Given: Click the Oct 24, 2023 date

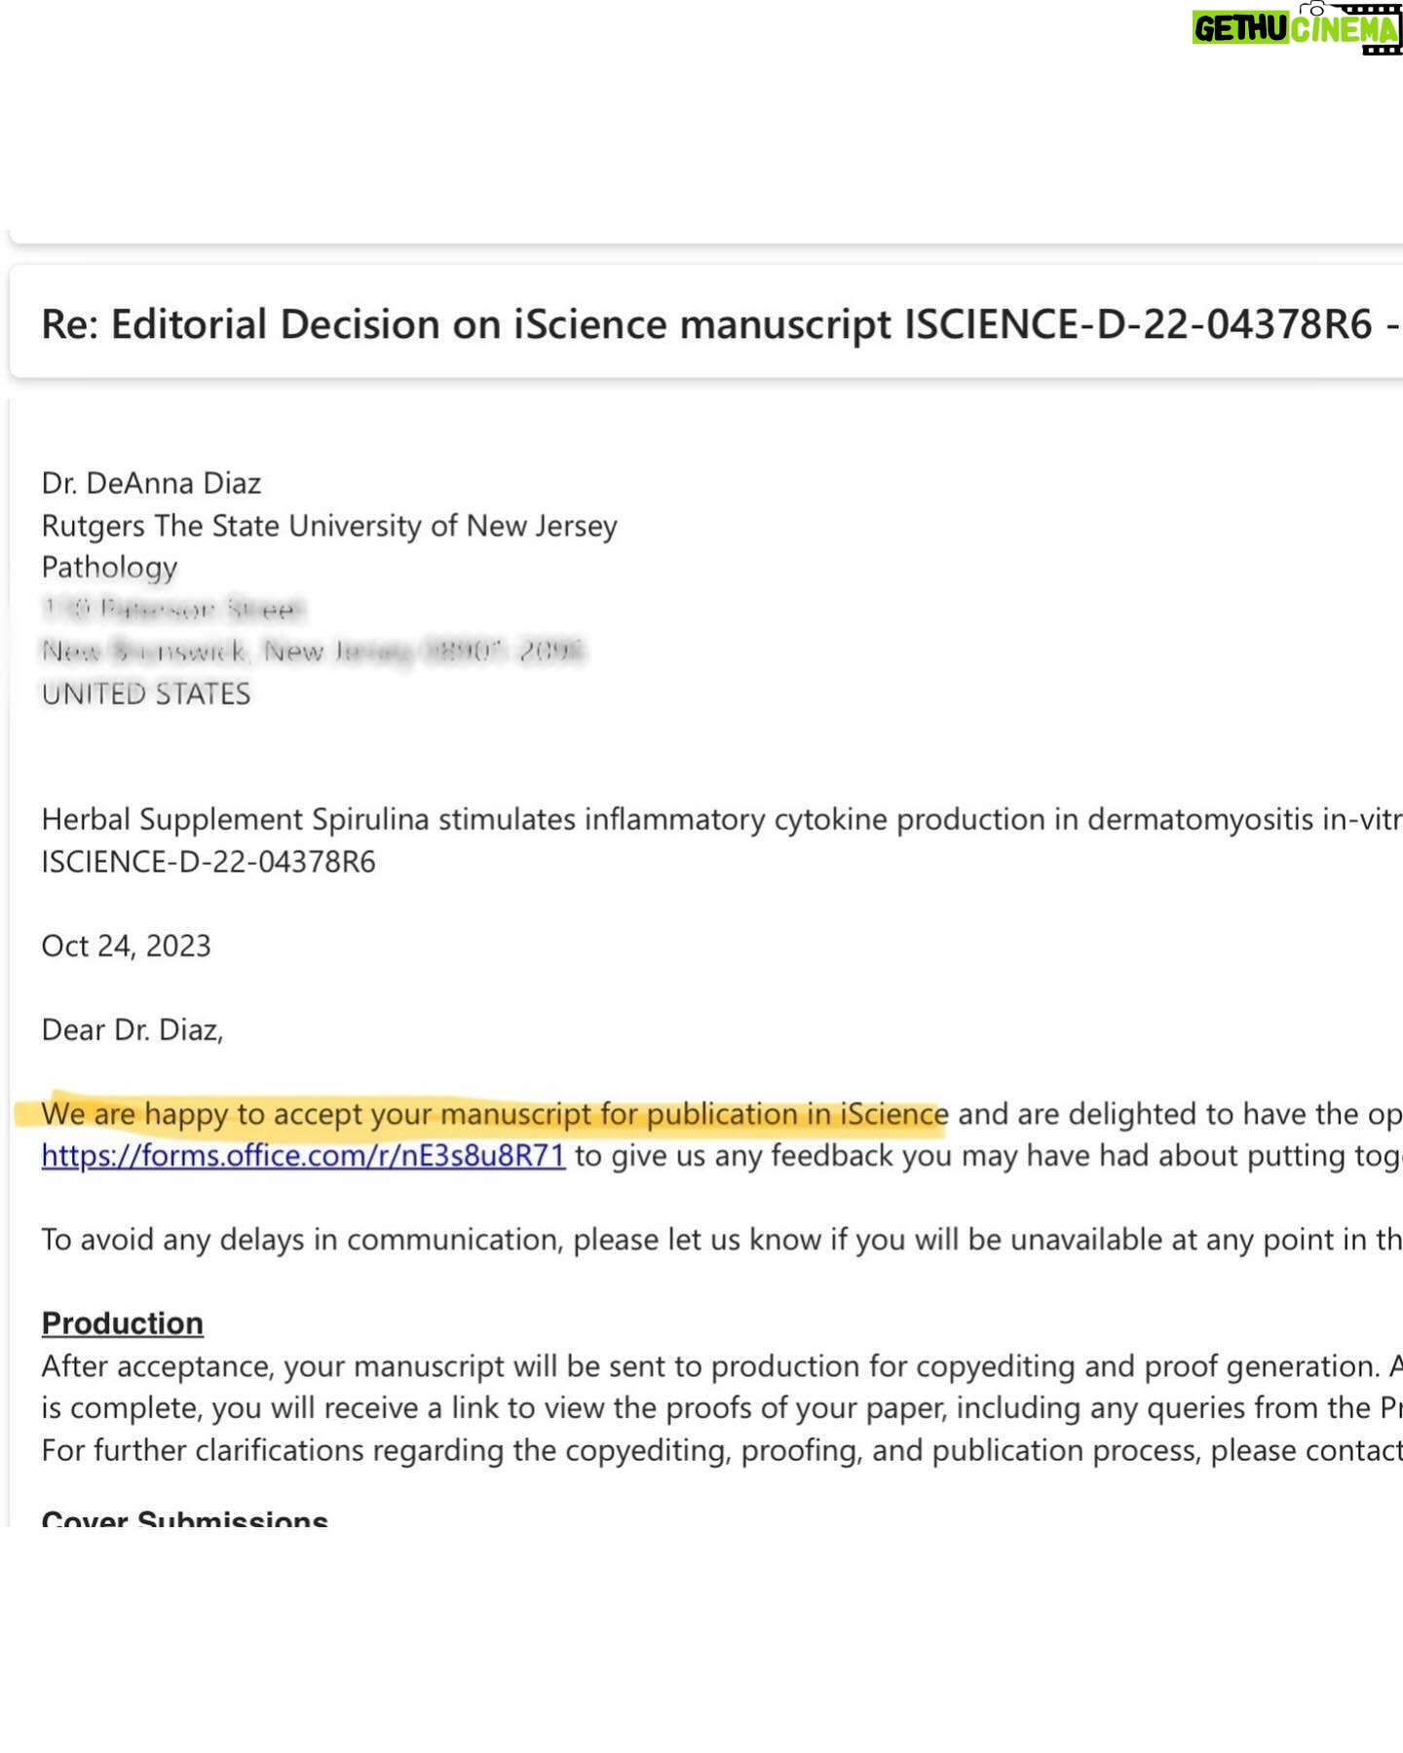Looking at the screenshot, I should 126,946.
